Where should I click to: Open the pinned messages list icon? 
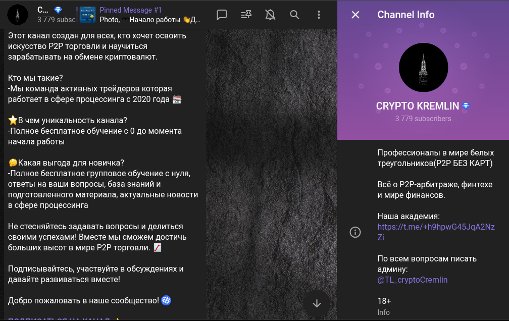(246, 15)
